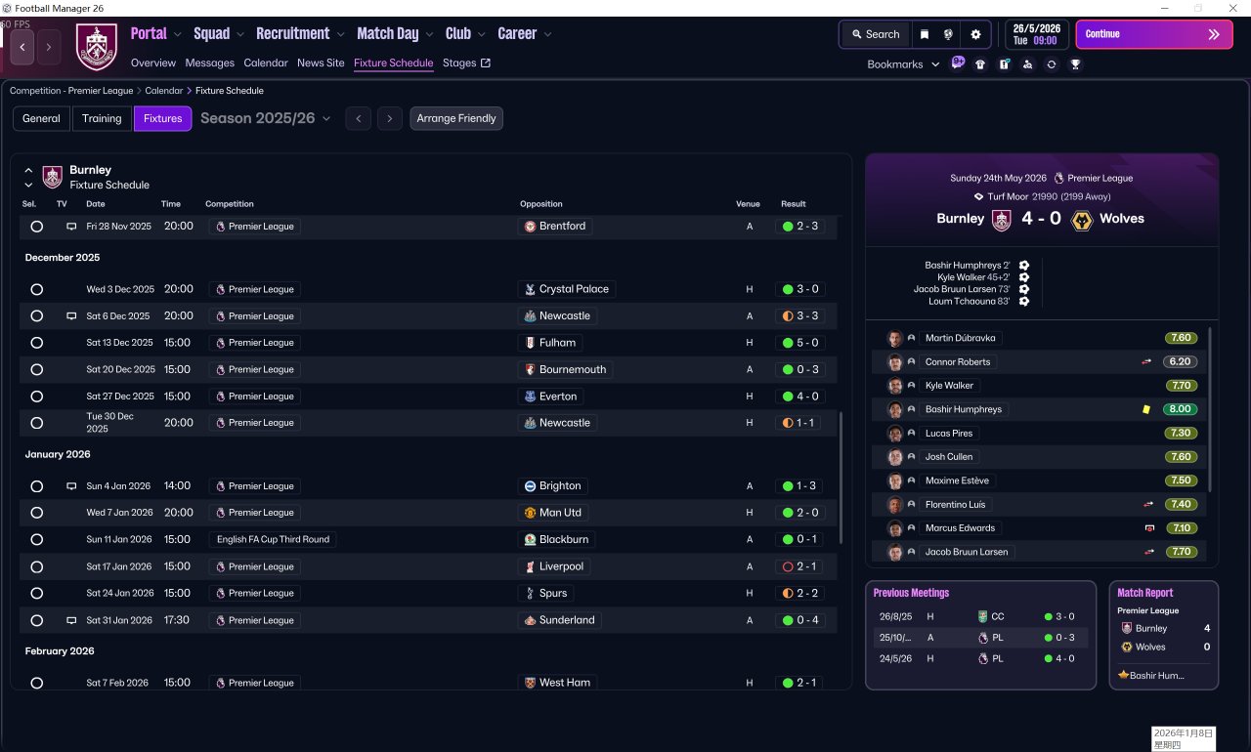Open the English FA Cup Third Round competition
Screen dimensions: 1251x752
click(x=273, y=540)
